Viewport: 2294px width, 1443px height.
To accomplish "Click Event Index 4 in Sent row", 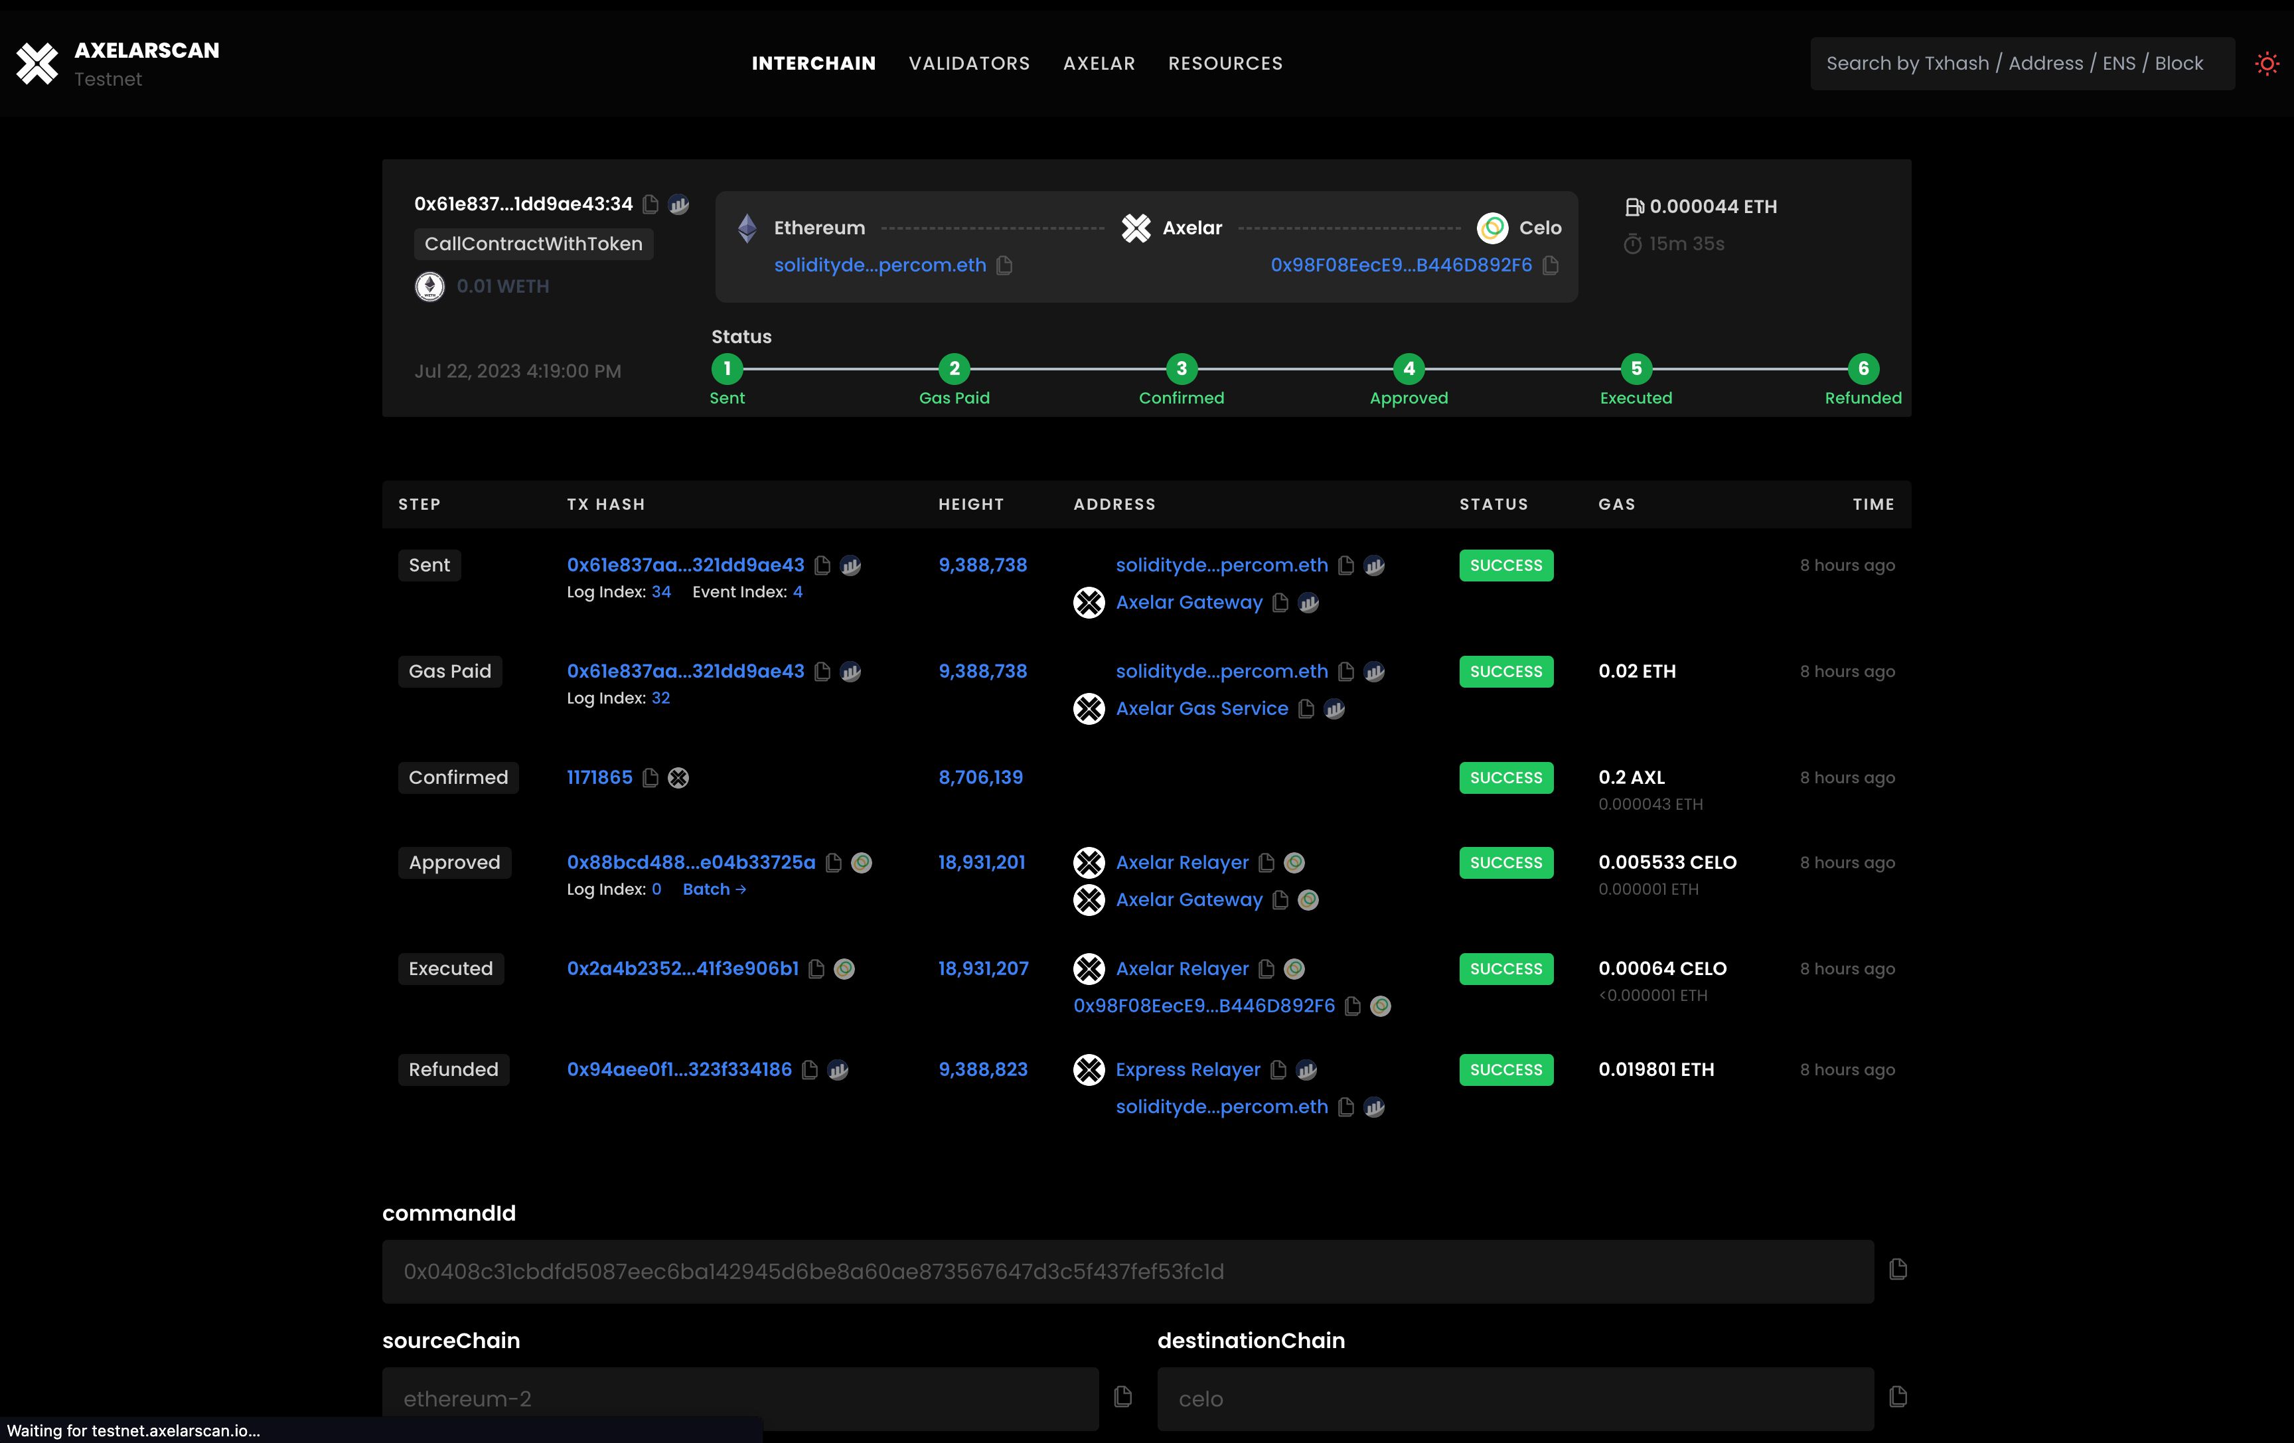I will (797, 591).
